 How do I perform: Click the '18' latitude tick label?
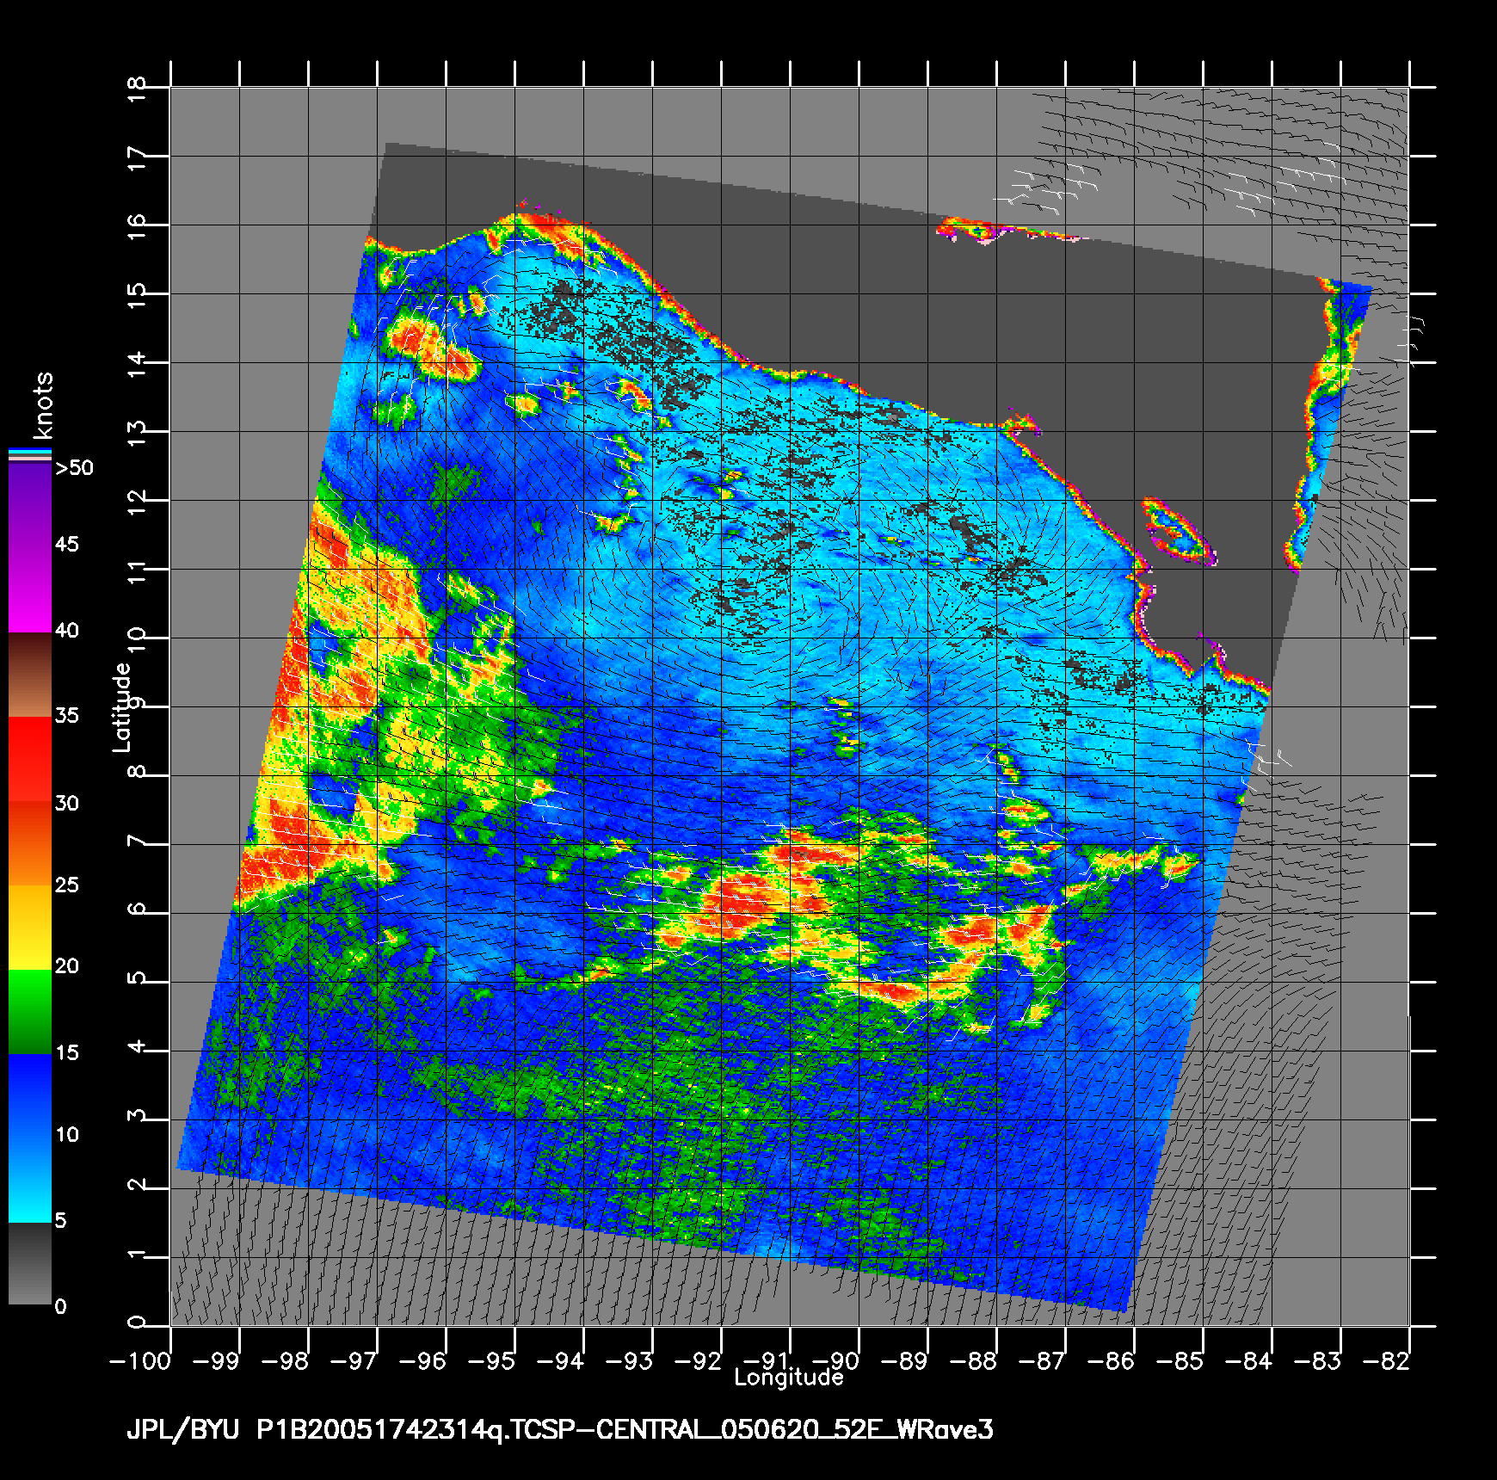pyautogui.click(x=138, y=88)
